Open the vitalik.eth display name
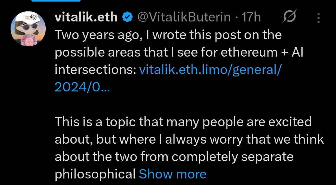Viewport: 336px width, 185px height. point(86,17)
